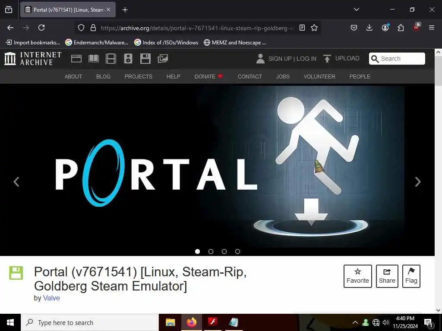Show the previous carousel image with left chevron

point(16,181)
